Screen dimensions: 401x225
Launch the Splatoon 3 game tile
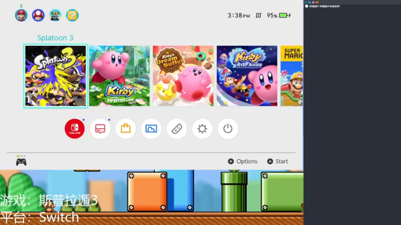(56, 76)
